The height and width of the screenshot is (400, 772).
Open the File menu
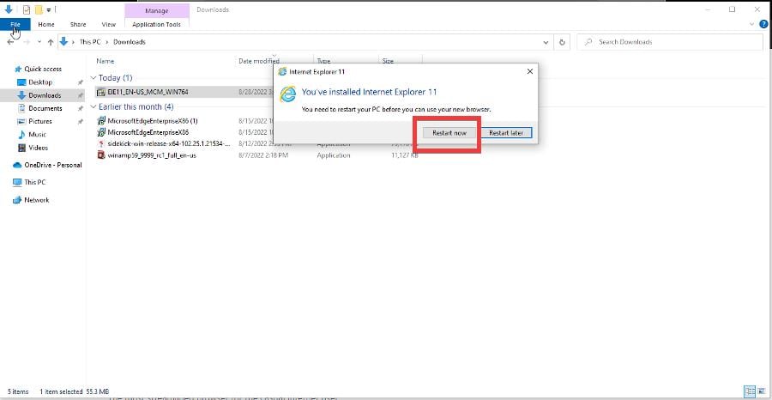coord(15,24)
